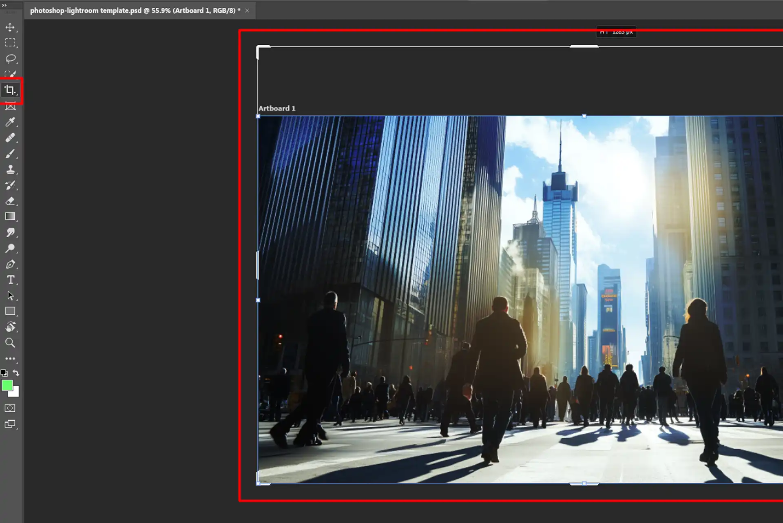Select the Eraser tool
The width and height of the screenshot is (783, 523).
(10, 201)
